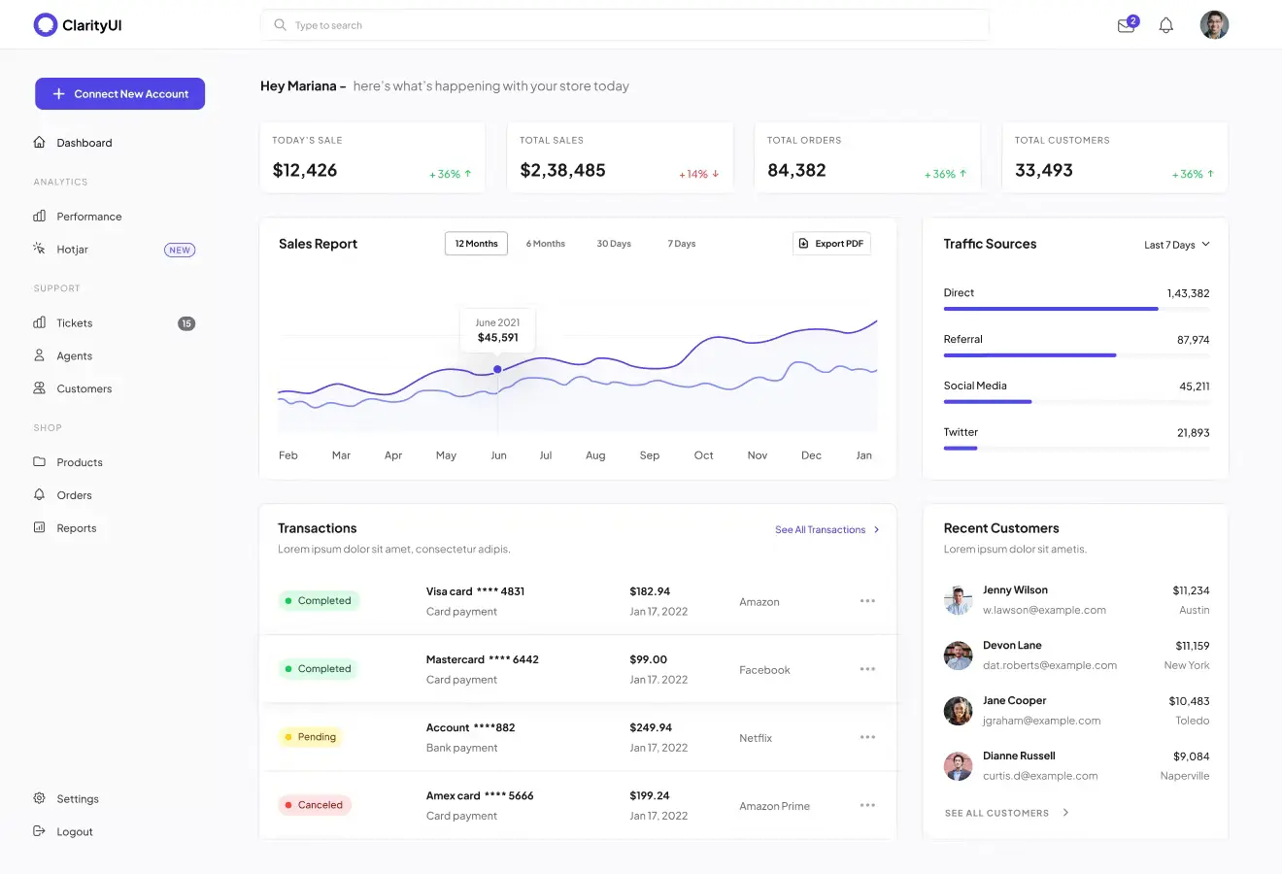Click the Export PDF button

pos(831,244)
